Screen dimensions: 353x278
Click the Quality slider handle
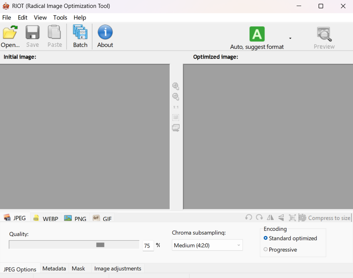pos(100,245)
